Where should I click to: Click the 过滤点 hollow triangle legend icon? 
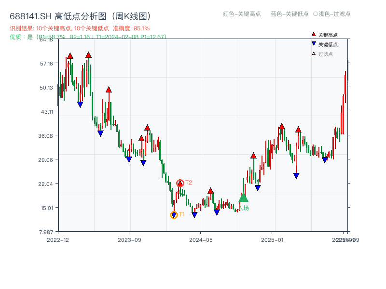pyautogui.click(x=313, y=53)
